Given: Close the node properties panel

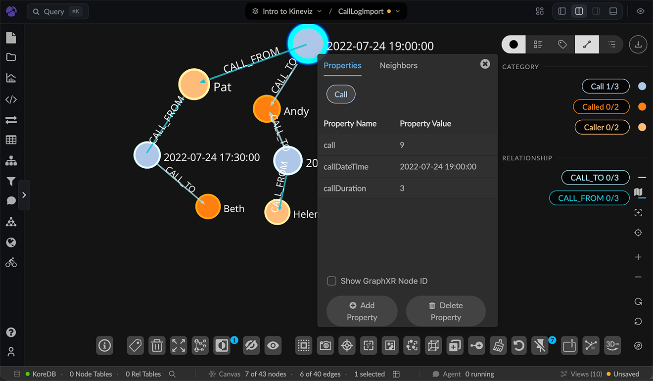Looking at the screenshot, I should click(485, 64).
